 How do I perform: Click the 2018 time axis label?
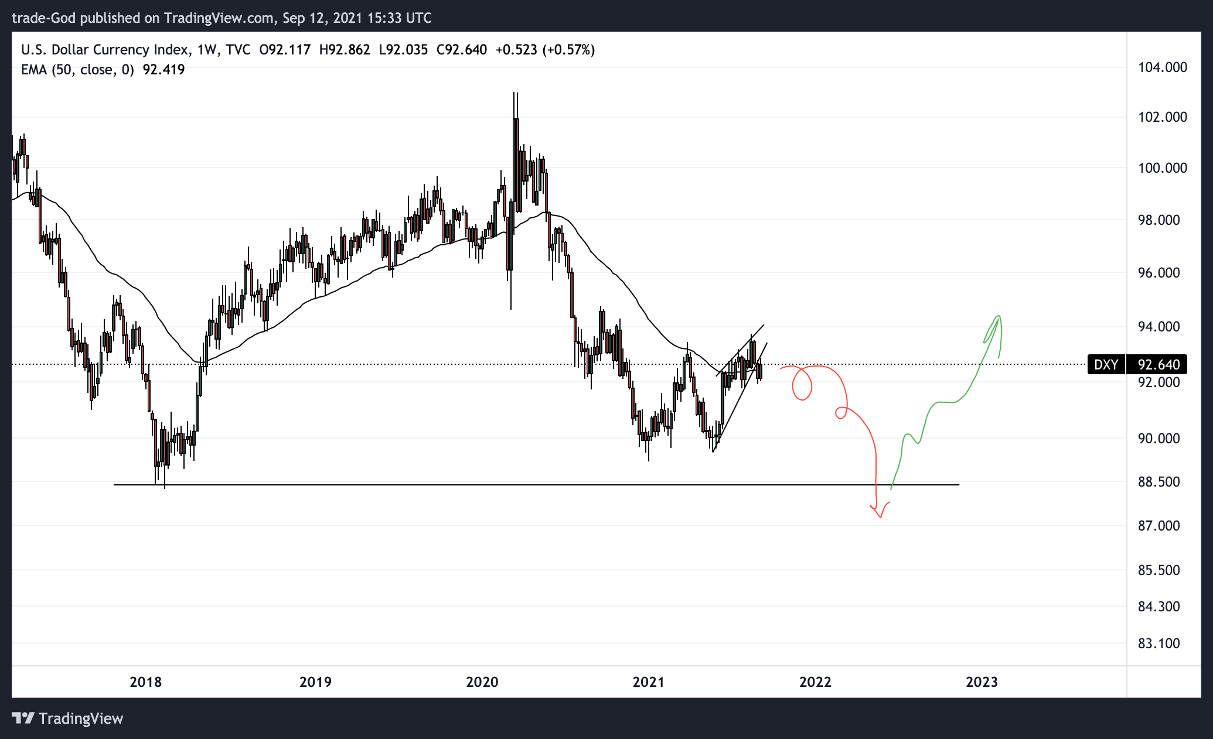pyautogui.click(x=145, y=682)
